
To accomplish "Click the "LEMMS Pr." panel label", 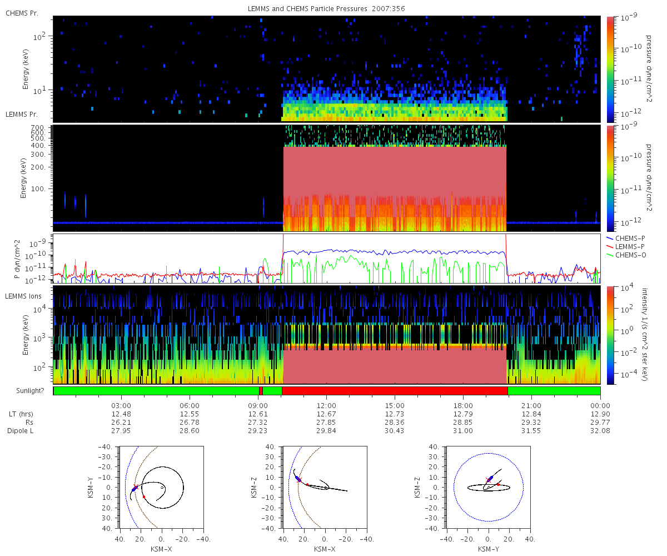I will coord(22,114).
